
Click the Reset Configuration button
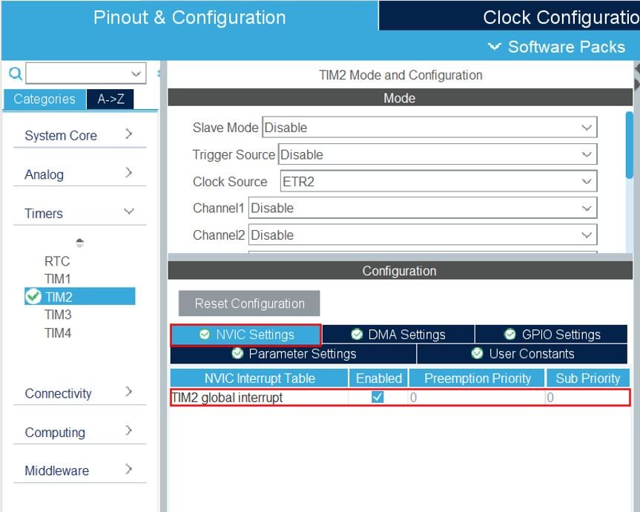249,303
